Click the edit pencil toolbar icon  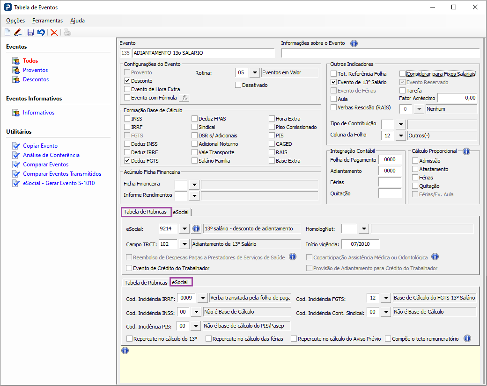(18, 32)
